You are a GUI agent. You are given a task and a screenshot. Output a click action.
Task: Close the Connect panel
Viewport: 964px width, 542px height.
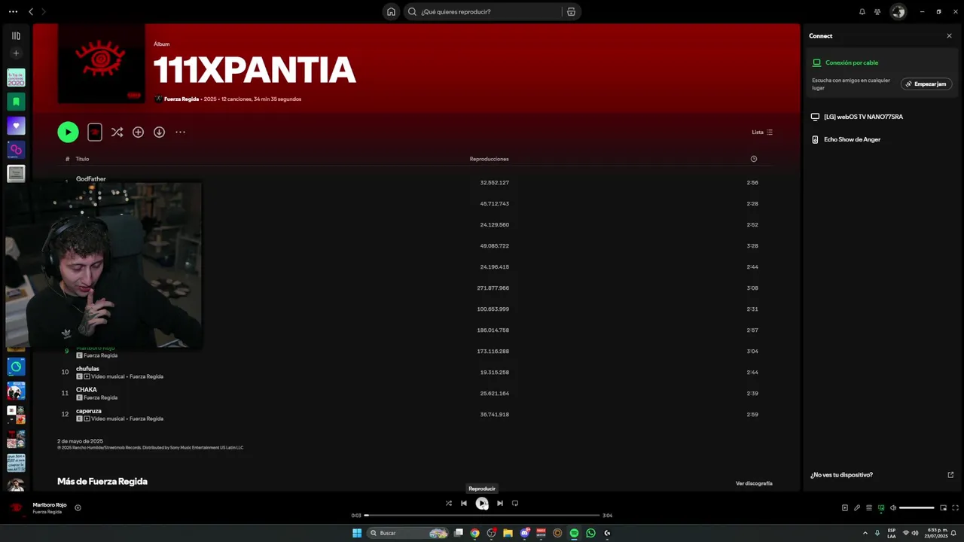[949, 35]
